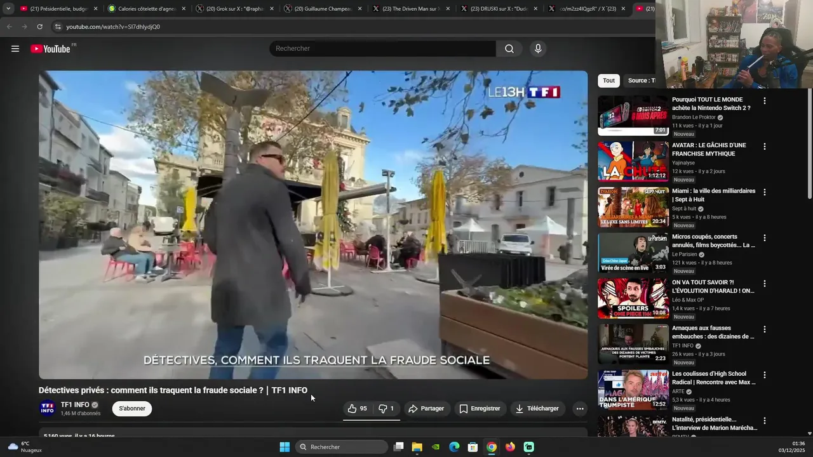Open the AVATAR La Chute video thumbnail
Screen dimensions: 813x457
tap(633, 161)
